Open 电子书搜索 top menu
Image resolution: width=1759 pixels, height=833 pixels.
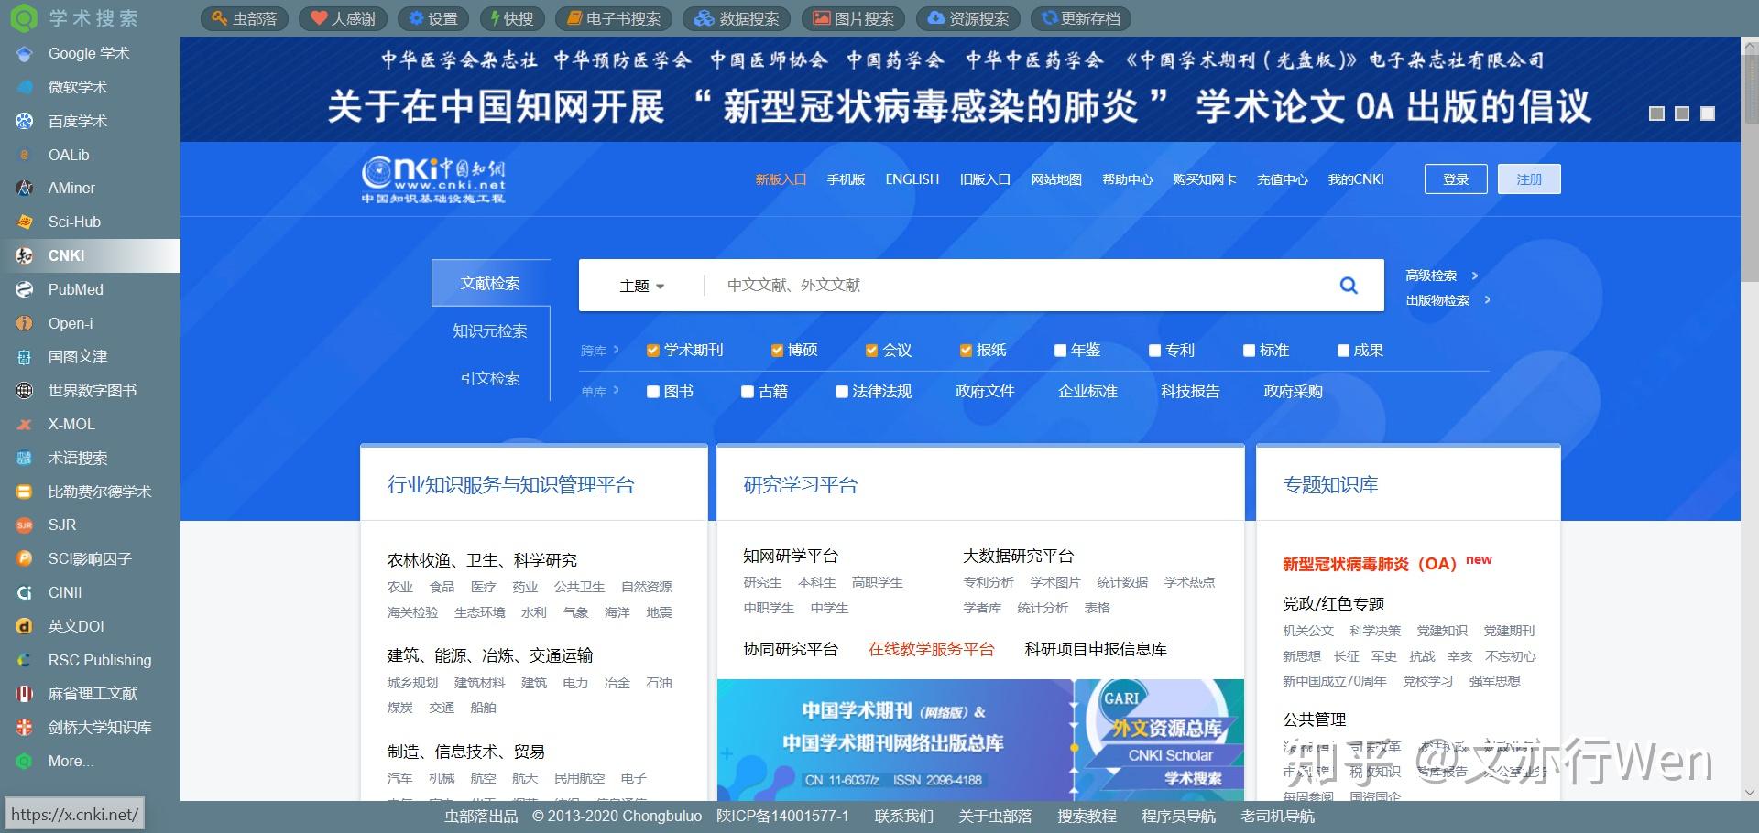click(x=613, y=18)
